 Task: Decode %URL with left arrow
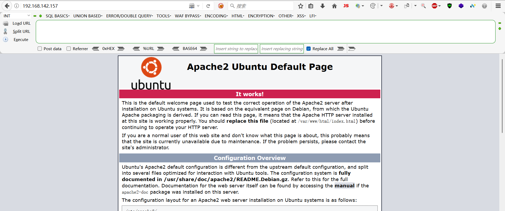[x=136, y=49]
